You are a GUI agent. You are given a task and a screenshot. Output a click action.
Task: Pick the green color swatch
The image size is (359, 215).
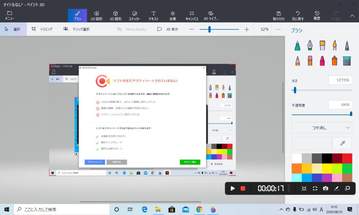(347, 168)
